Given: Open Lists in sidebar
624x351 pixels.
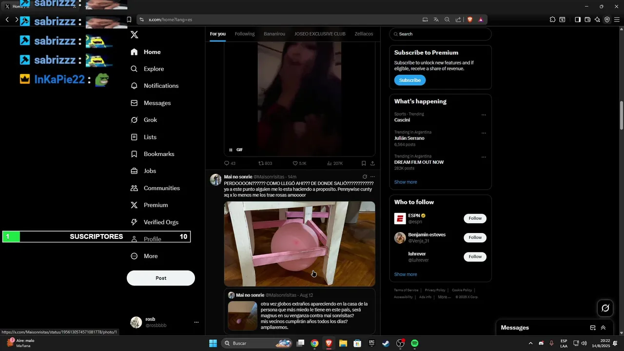Looking at the screenshot, I should [x=144, y=137].
